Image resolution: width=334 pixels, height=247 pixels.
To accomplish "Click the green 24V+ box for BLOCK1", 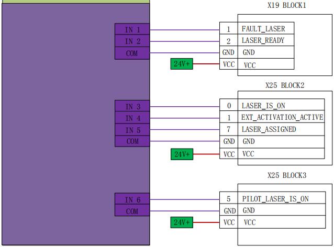I will (182, 64).
